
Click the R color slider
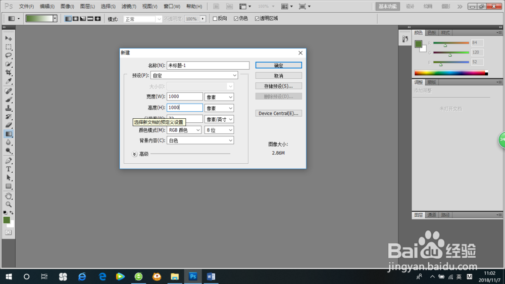pos(451,43)
